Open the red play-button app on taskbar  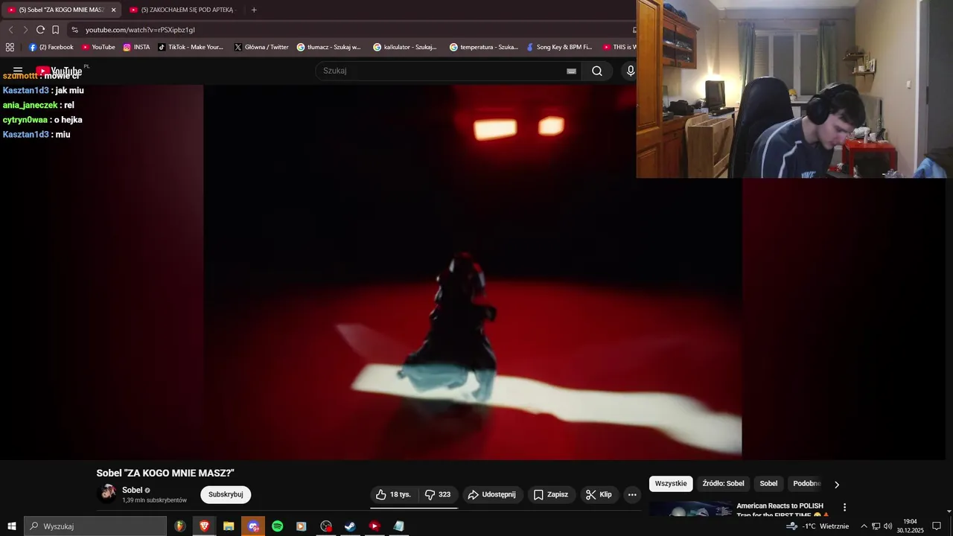point(374,526)
